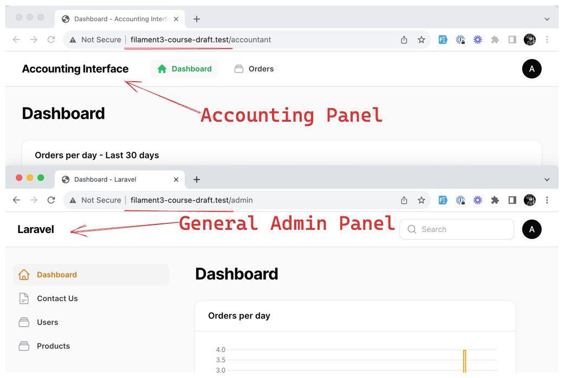564x378 pixels.
Task: Open new tab in the lower browser window
Action: (x=196, y=180)
